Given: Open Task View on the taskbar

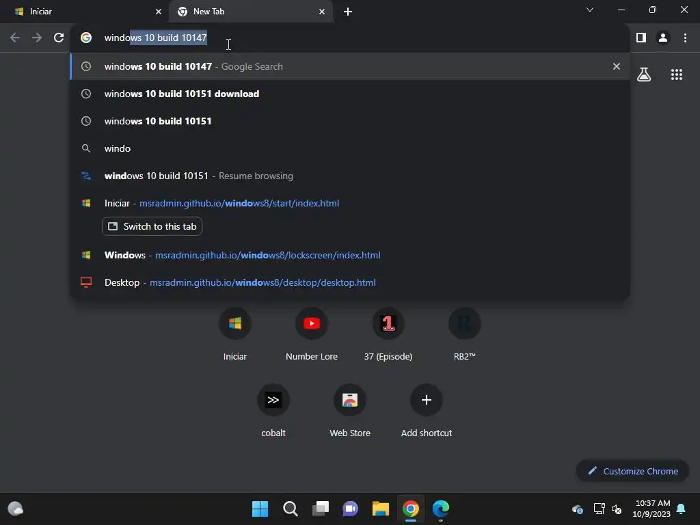Looking at the screenshot, I should coord(320,509).
